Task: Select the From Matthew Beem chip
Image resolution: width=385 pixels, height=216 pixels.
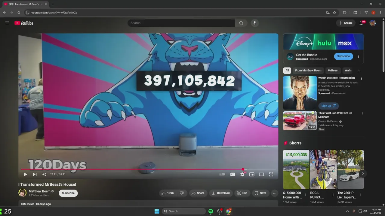Action: (308, 70)
